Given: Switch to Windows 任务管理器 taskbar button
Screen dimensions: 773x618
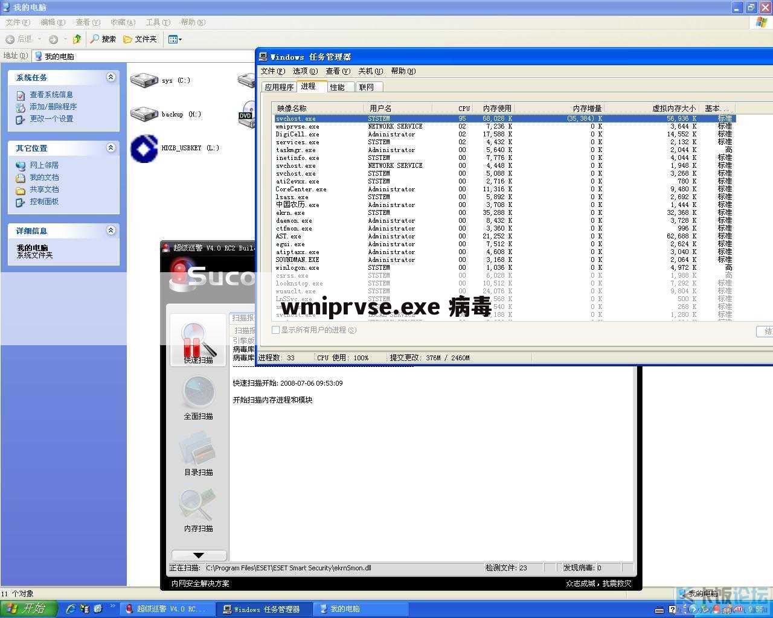Looking at the screenshot, I should (x=265, y=609).
